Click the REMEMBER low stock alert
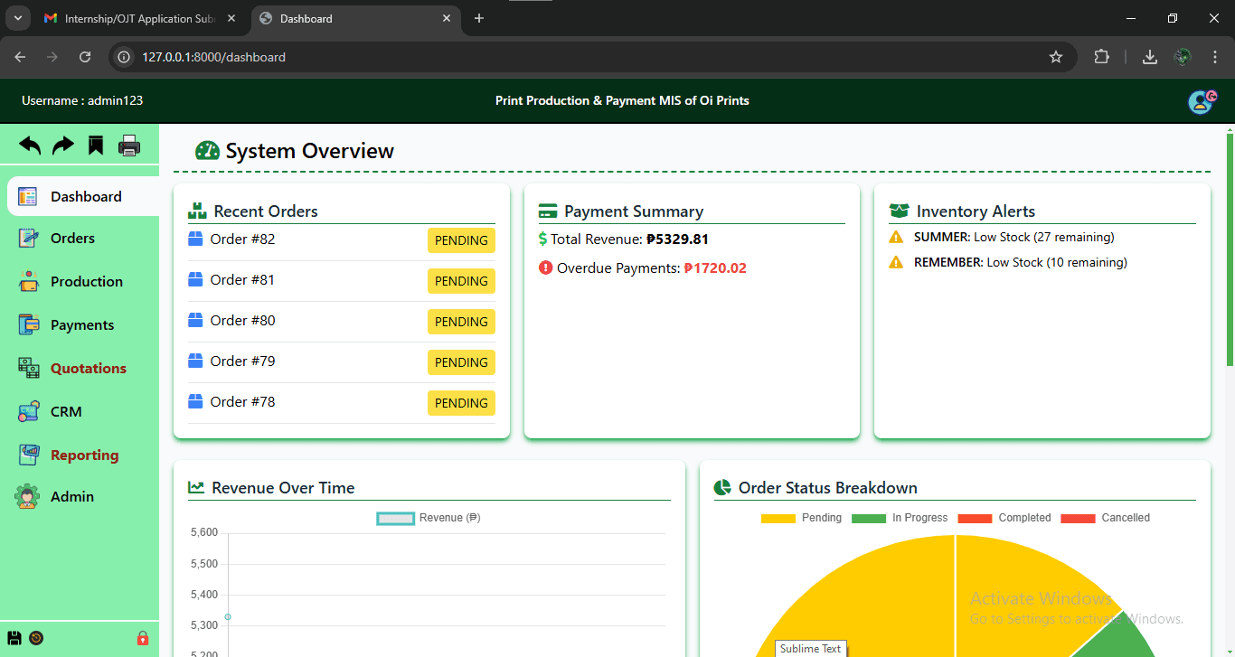Viewport: 1235px width, 657px height. (x=1008, y=263)
